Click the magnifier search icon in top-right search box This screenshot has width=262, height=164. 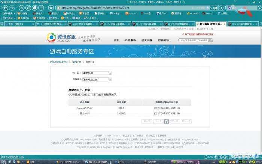pos(260,8)
